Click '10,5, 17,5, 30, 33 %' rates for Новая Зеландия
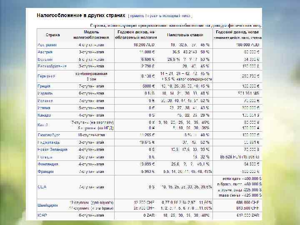 pyautogui.click(x=190, y=150)
